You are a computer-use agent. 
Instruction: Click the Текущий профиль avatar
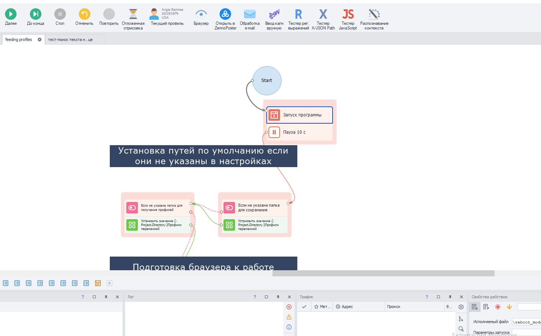click(154, 14)
